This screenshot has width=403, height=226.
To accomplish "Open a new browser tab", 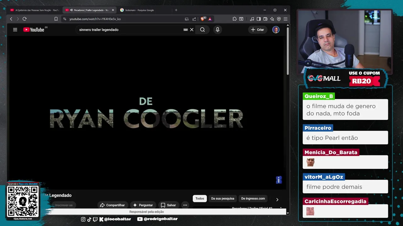I will click(176, 10).
